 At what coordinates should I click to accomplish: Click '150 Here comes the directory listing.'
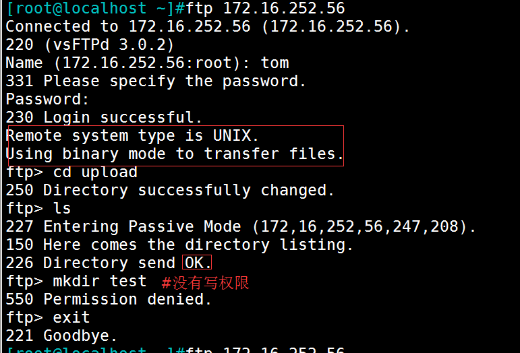coord(179,245)
